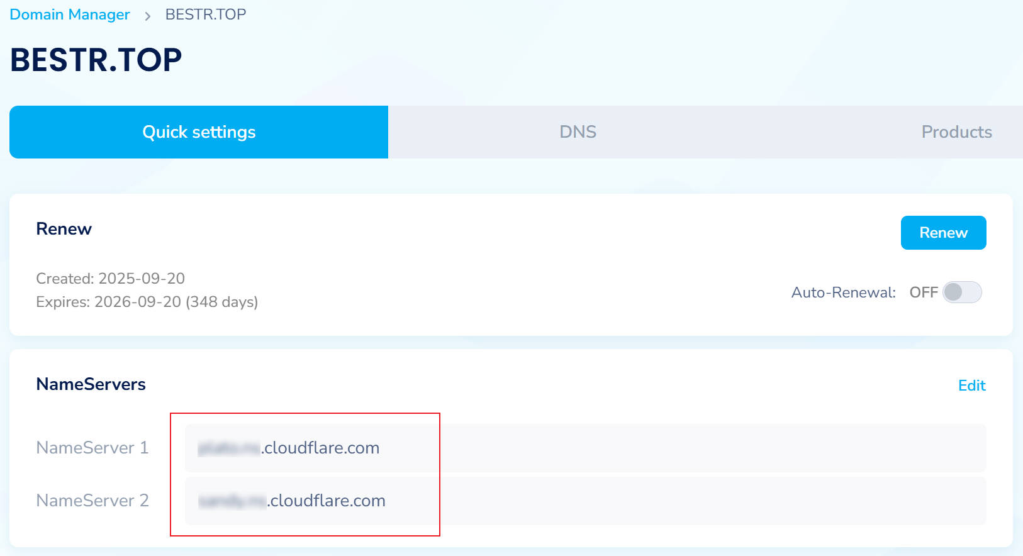
Task: Click the NameServer 1 label
Action: point(92,448)
